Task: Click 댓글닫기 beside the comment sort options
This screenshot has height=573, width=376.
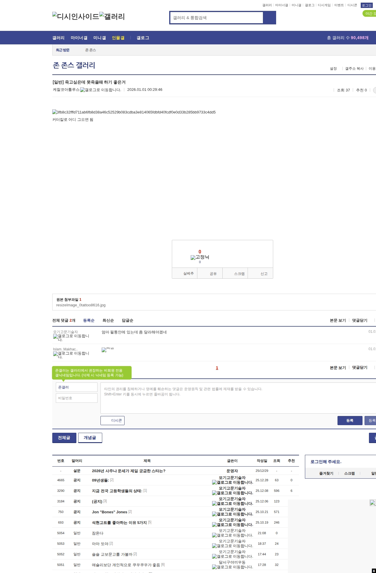Action: [x=360, y=320]
